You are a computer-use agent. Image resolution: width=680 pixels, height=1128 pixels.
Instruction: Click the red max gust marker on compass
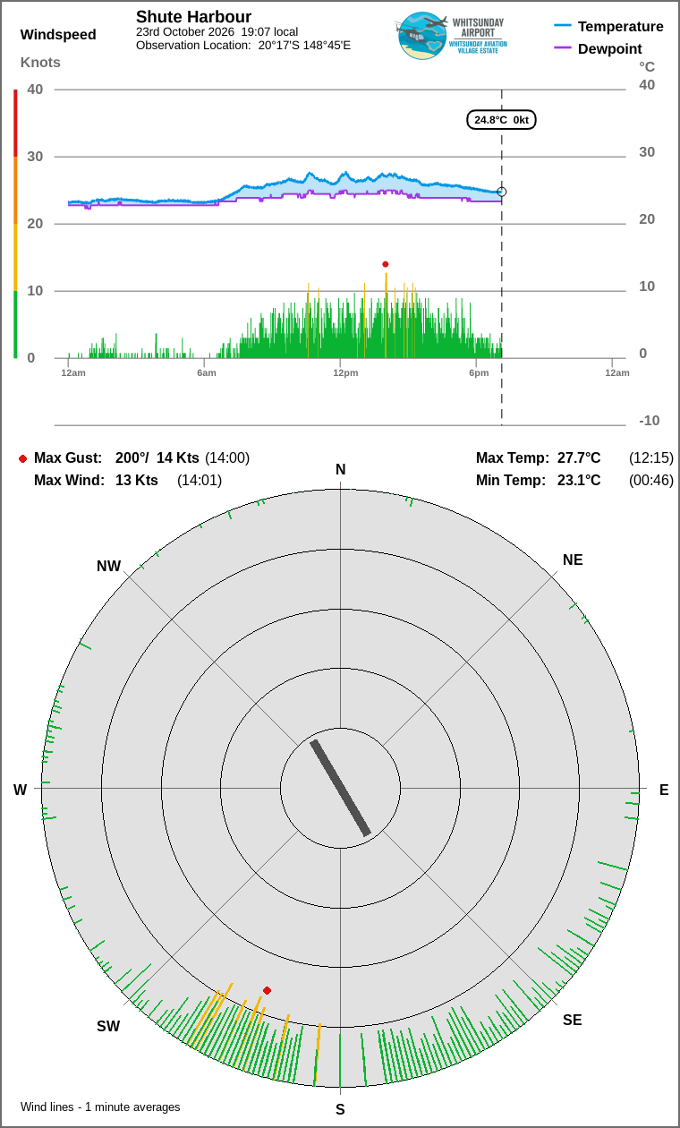(267, 990)
